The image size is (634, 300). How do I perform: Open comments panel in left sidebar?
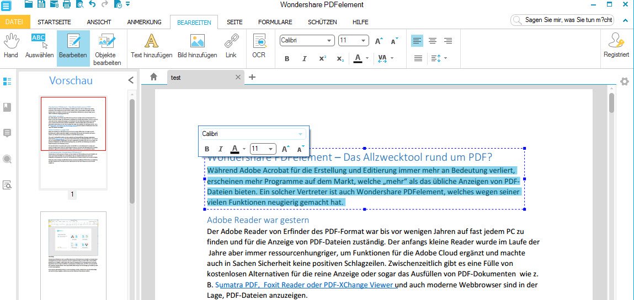point(7,133)
